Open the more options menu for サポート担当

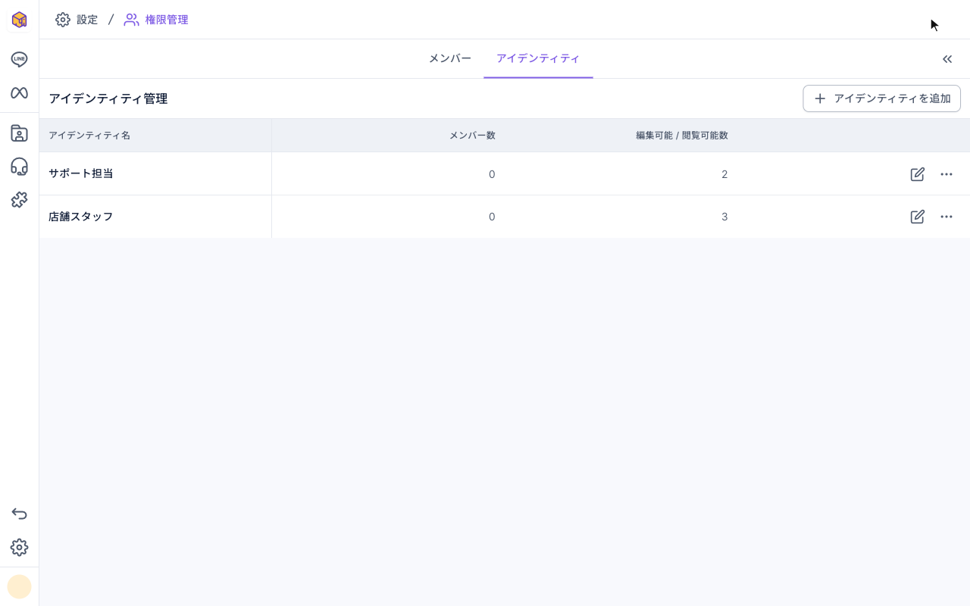947,174
